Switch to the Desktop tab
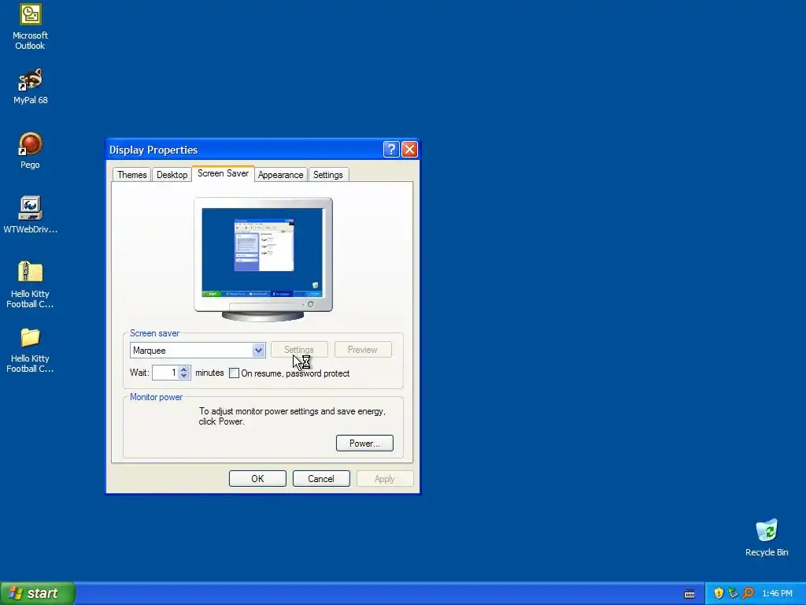Viewport: 806px width, 605px height. 172,175
